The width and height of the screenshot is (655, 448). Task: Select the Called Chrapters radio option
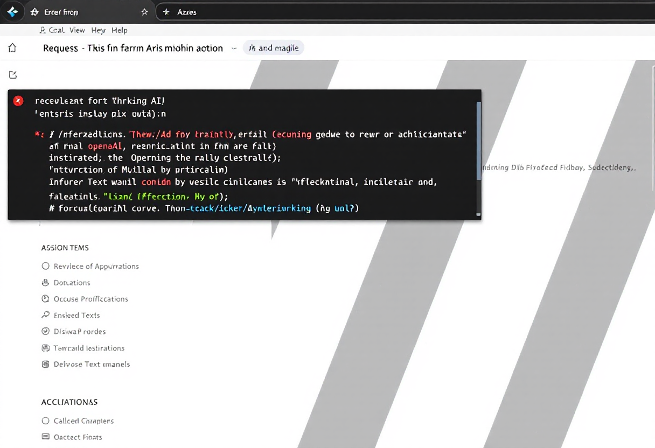[x=45, y=421]
